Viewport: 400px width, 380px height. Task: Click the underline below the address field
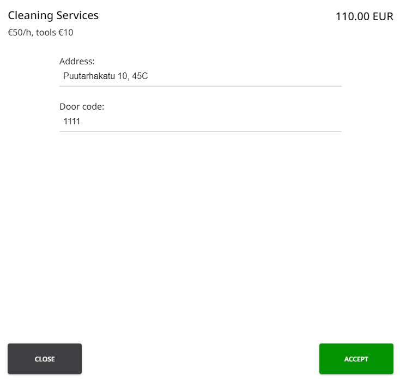200,86
